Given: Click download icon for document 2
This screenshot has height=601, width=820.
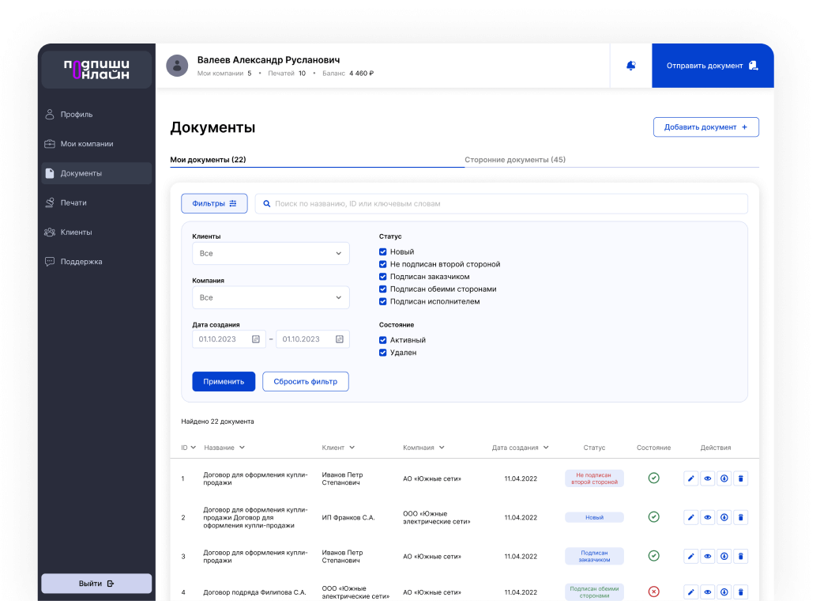Looking at the screenshot, I should pos(724,517).
